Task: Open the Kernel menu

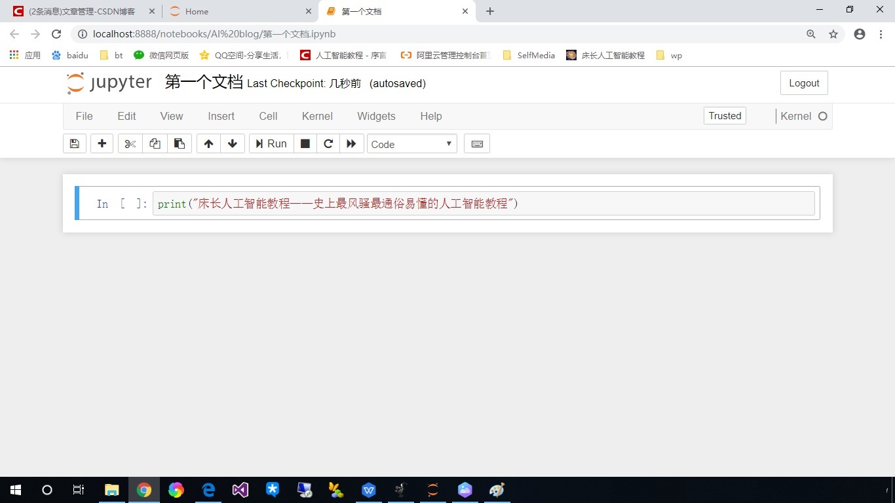Action: (x=317, y=116)
